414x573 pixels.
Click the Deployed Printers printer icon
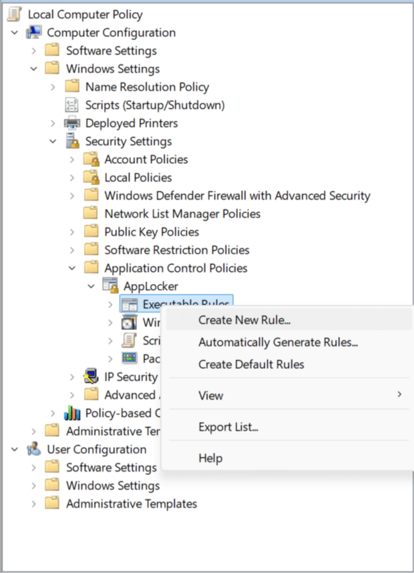click(72, 123)
